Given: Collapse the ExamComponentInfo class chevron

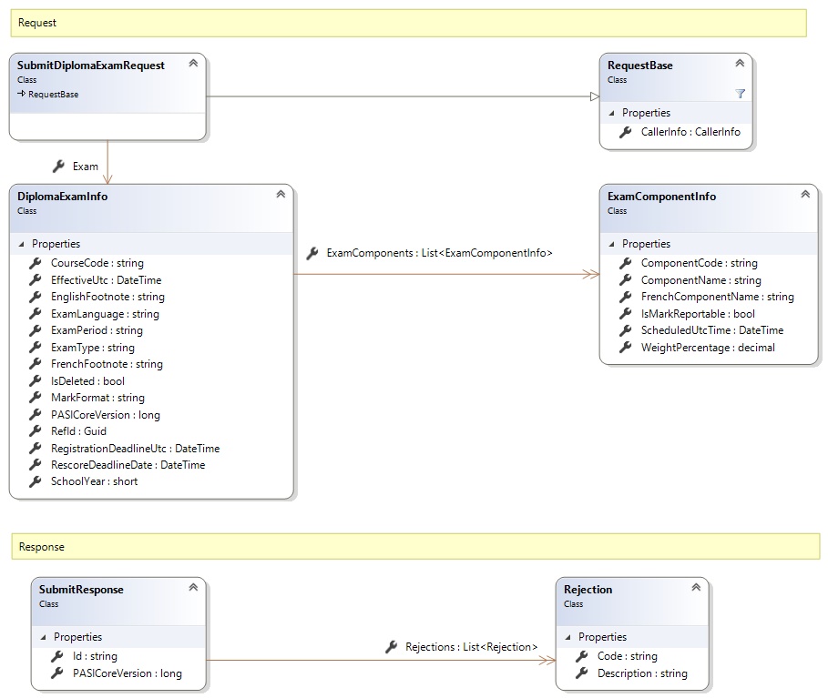Looking at the screenshot, I should [805, 195].
